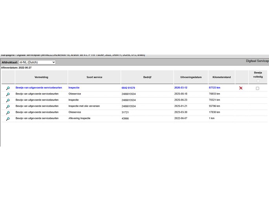Click the blue company number 6642 61579
The height and width of the screenshot is (201, 269).
128,88
